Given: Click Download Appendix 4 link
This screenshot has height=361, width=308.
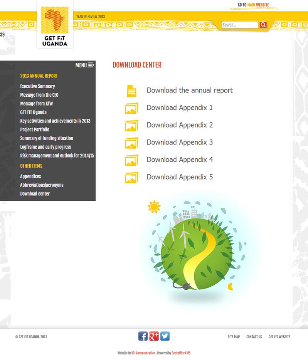Looking at the screenshot, I should coord(180,160).
